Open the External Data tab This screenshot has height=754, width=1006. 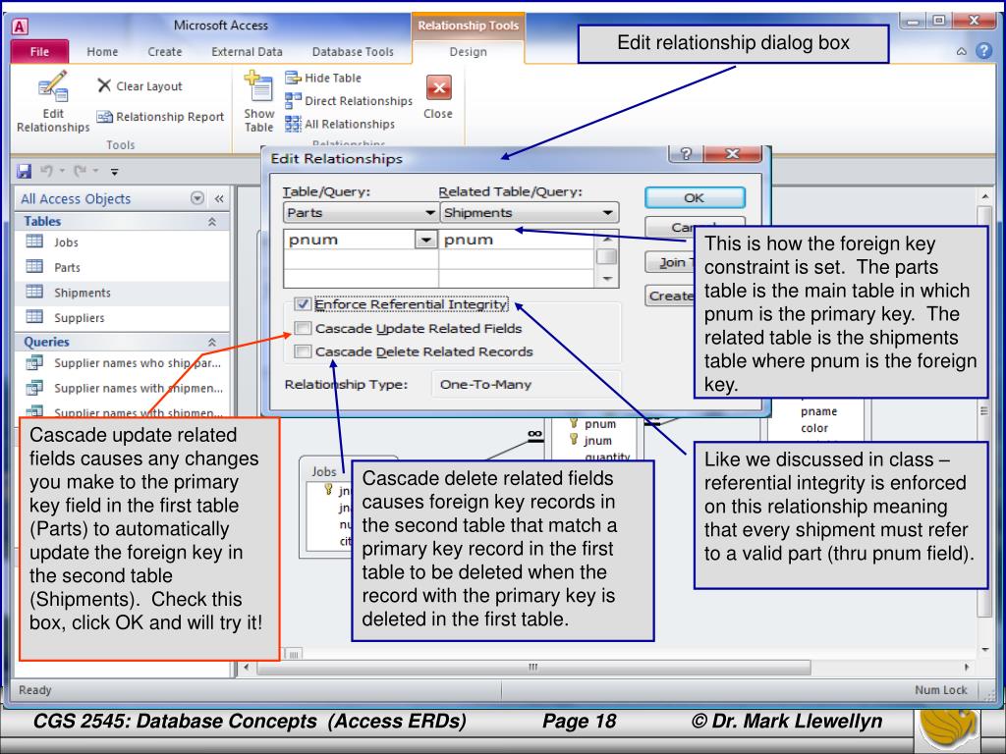(x=247, y=52)
